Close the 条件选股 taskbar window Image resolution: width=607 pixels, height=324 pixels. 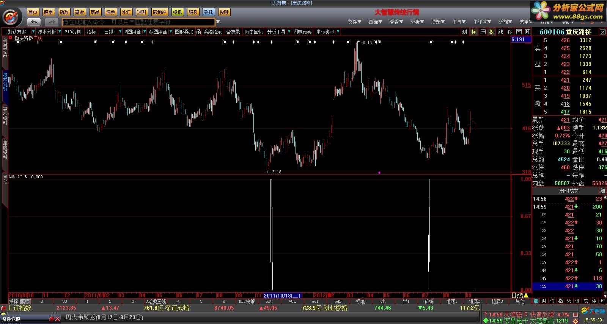(57, 319)
